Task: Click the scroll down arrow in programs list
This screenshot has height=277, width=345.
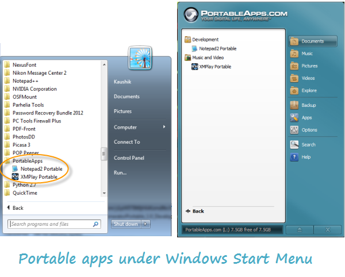Action: tap(104, 193)
